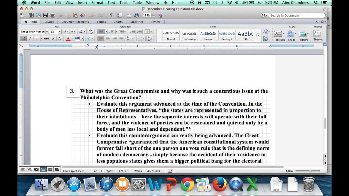Increase indent in Paragraph group
The width and height of the screenshot is (349, 196).
tap(139, 32)
